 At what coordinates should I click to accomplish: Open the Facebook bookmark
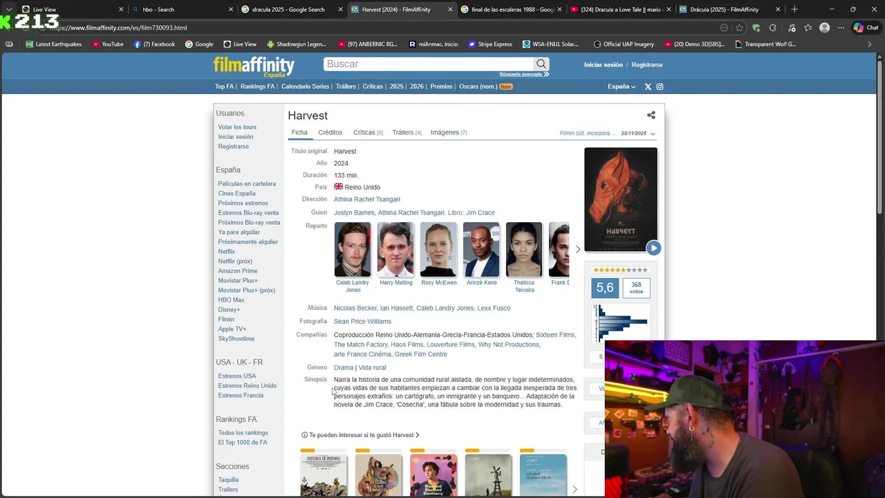[154, 44]
